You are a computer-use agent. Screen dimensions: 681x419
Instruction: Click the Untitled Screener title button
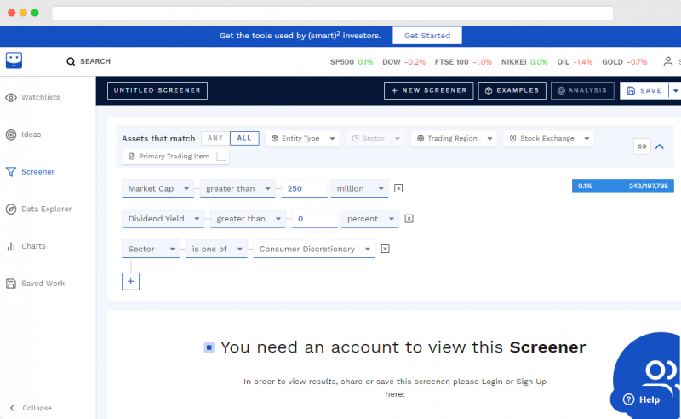[x=157, y=90]
